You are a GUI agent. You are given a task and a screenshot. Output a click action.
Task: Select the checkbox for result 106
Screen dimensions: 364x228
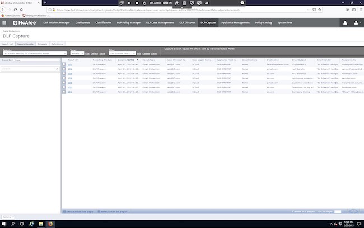click(x=64, y=69)
